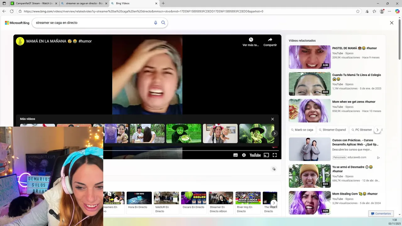The height and width of the screenshot is (226, 402).
Task: Play Mom when we get zeros
Action: [x=310, y=110]
